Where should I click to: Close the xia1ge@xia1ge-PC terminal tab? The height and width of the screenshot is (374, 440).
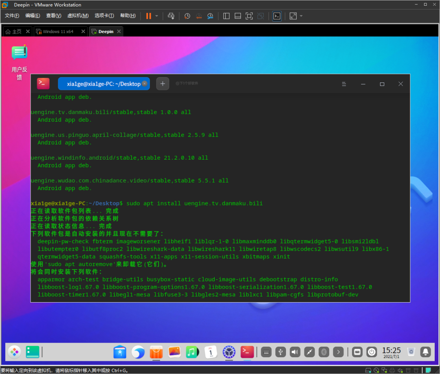[145, 84]
